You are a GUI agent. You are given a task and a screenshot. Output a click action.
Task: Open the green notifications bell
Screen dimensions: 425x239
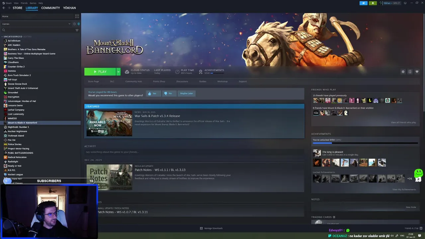[373, 3]
